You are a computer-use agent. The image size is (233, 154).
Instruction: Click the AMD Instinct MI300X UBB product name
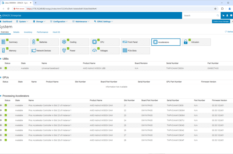pos(94,68)
